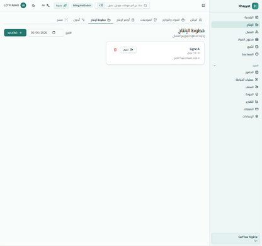This screenshot has width=262, height=246.
Task: Open المساعدة help sidebar item
Action: pyautogui.click(x=236, y=54)
